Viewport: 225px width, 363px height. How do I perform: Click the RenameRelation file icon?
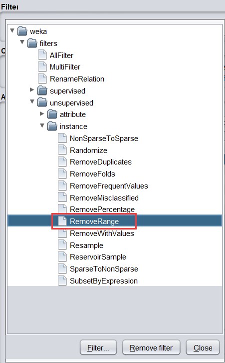pyautogui.click(x=42, y=78)
